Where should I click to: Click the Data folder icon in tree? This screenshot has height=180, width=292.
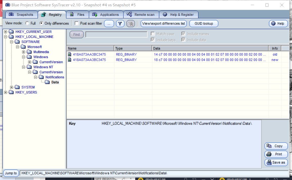(47, 82)
